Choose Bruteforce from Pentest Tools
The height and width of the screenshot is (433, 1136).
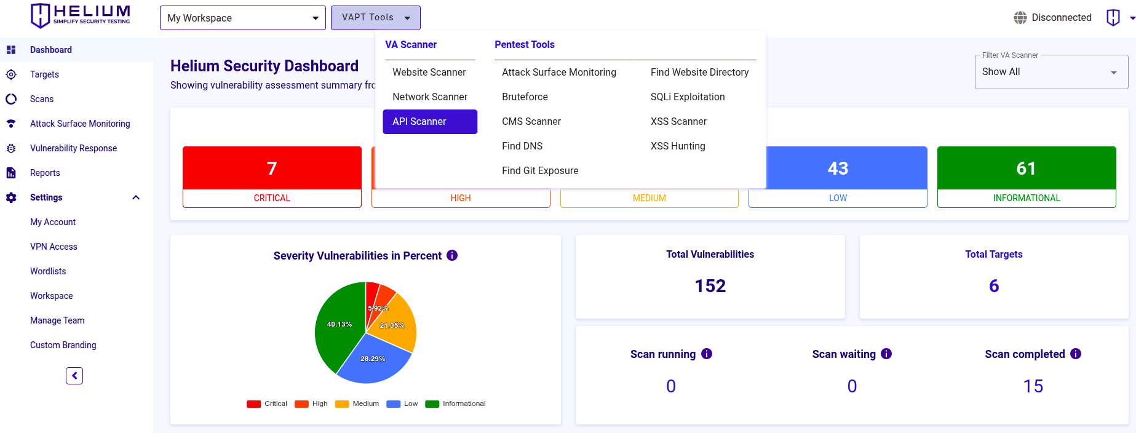click(x=525, y=97)
